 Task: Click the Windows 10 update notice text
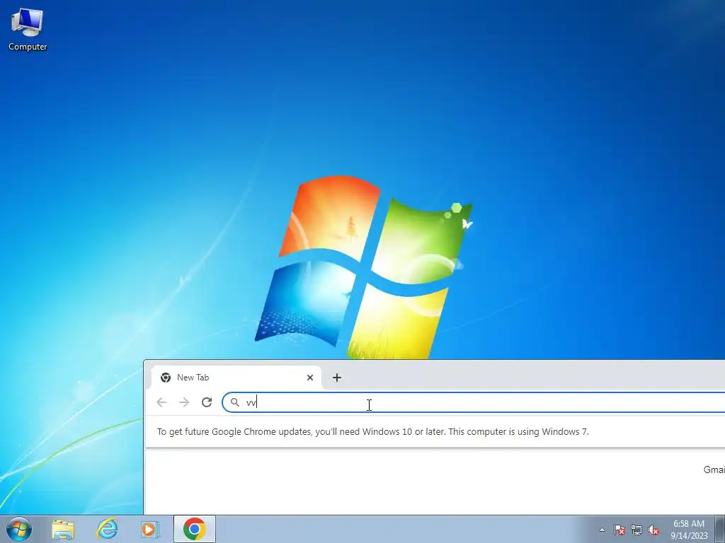372,432
